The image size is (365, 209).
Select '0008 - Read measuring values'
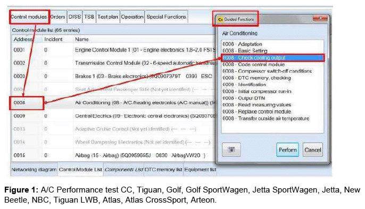click(257, 105)
